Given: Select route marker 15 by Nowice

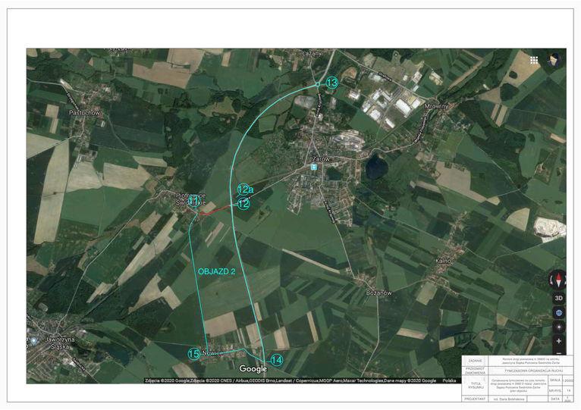Looking at the screenshot, I should click(x=193, y=354).
